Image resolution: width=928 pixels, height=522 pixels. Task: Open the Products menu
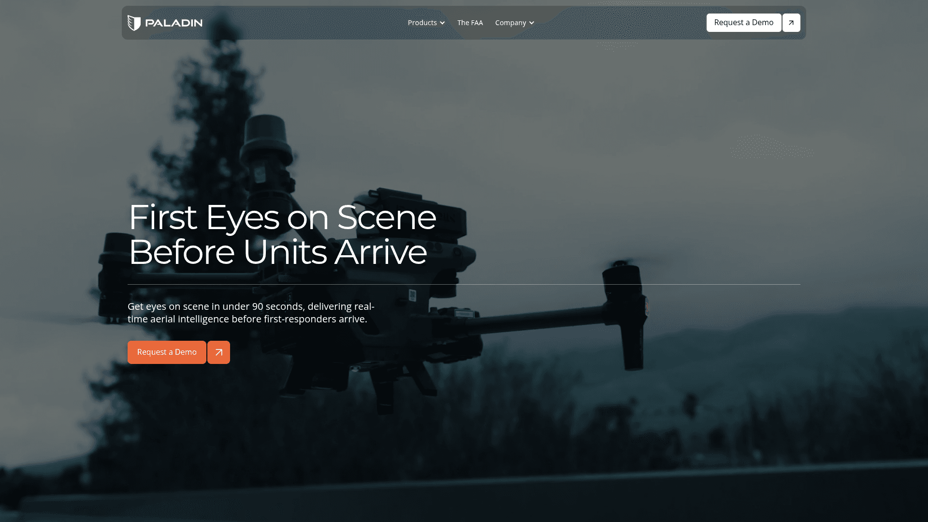pyautogui.click(x=422, y=23)
